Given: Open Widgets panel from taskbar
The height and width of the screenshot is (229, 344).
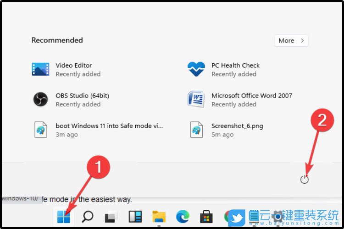Looking at the screenshot, I should [135, 217].
